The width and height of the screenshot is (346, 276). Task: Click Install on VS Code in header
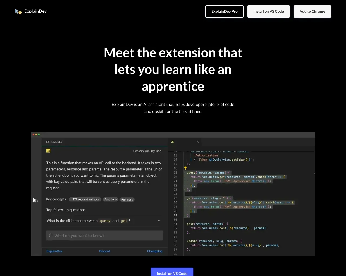(x=268, y=11)
